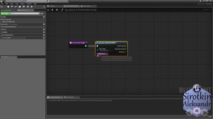Screen dimensions: 213x119
Task: Click the bookmark star icon
Action: tap(48, 10)
